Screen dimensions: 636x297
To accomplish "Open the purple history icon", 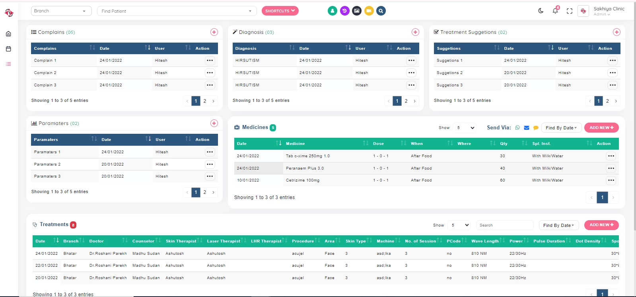I will point(345,11).
